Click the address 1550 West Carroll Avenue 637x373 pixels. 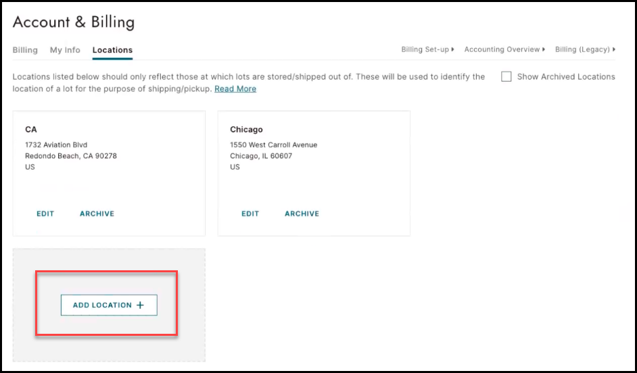[273, 145]
